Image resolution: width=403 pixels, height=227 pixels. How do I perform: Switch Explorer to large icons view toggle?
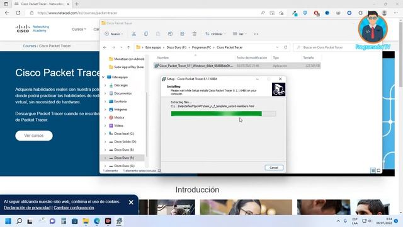point(378,170)
